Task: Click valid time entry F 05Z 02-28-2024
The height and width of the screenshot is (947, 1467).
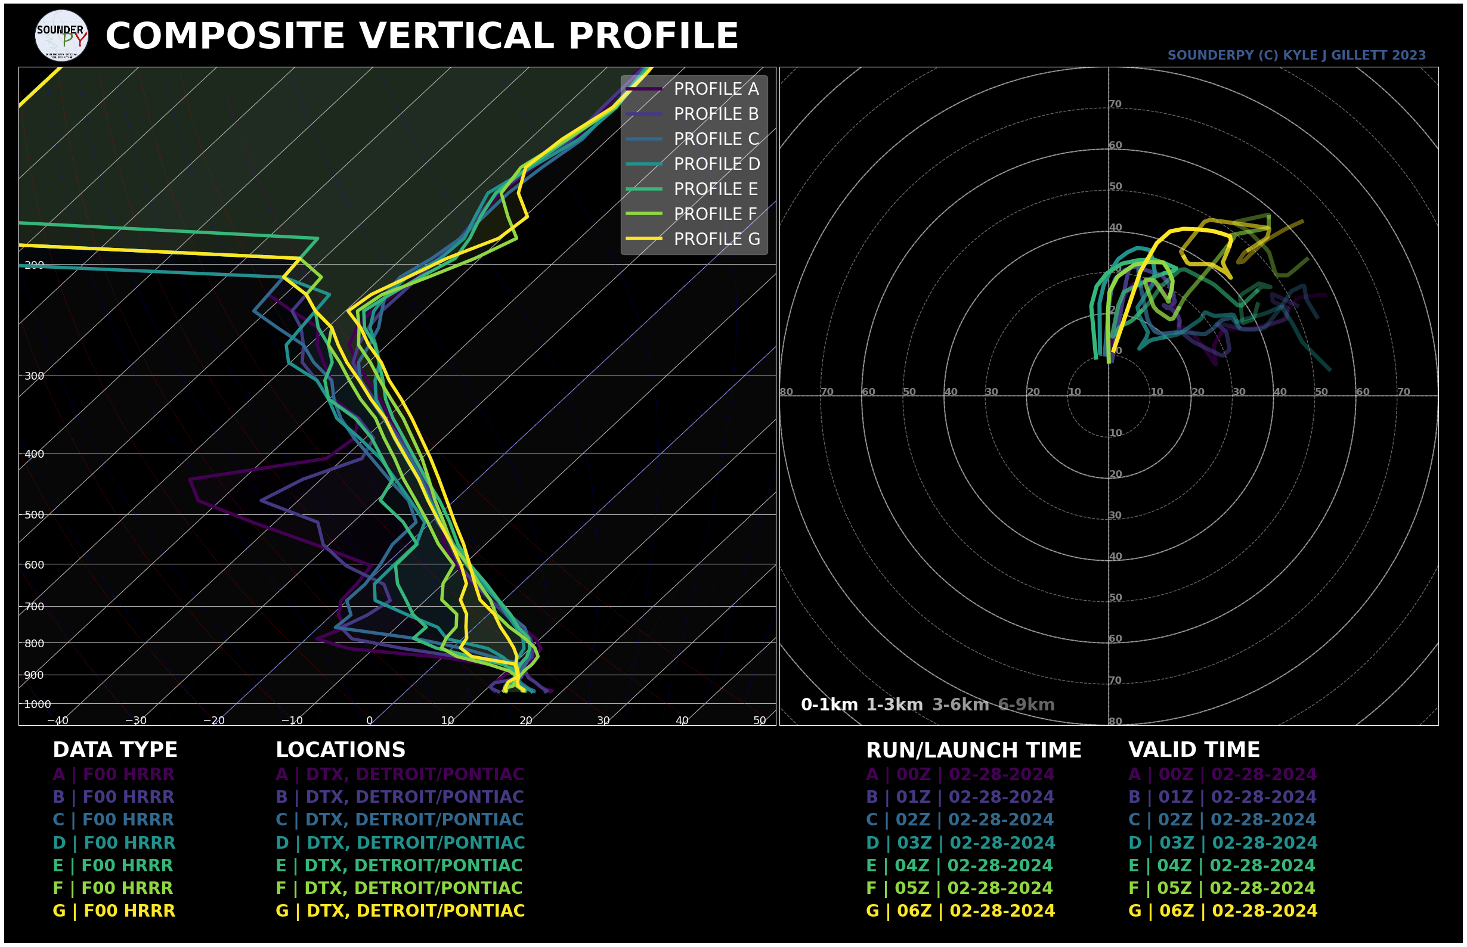Action: 1221,889
